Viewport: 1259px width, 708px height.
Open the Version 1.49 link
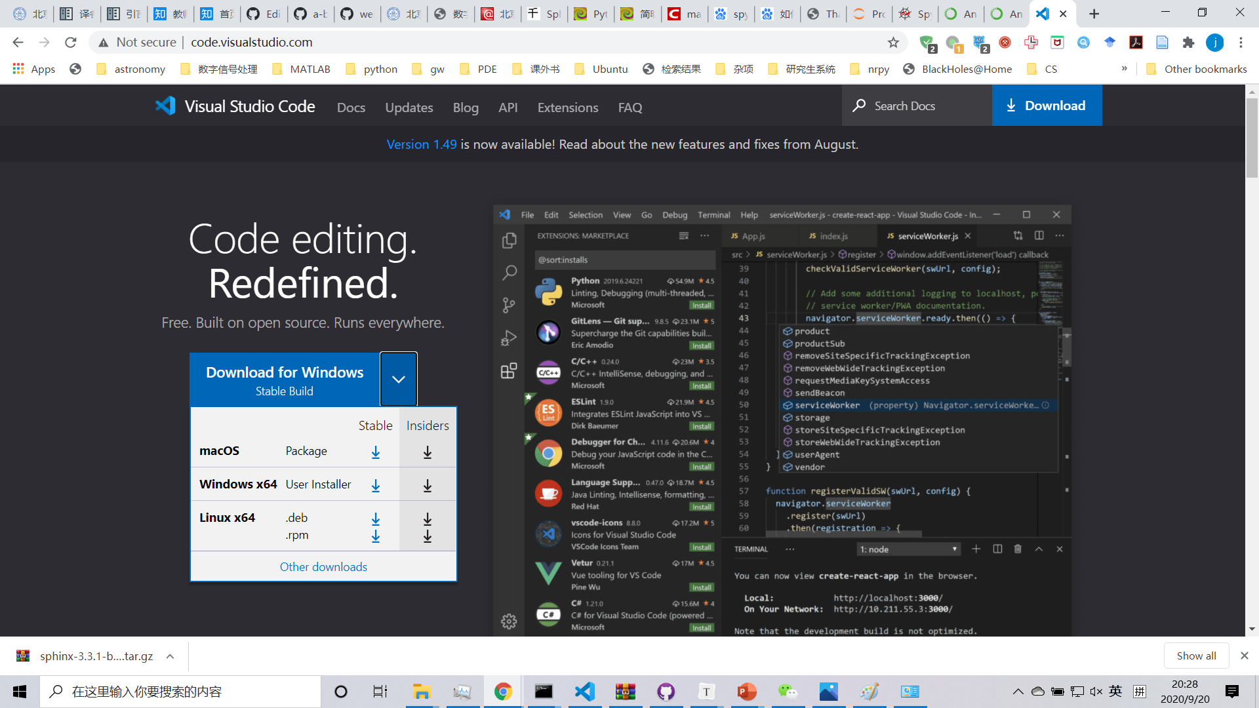click(x=422, y=144)
